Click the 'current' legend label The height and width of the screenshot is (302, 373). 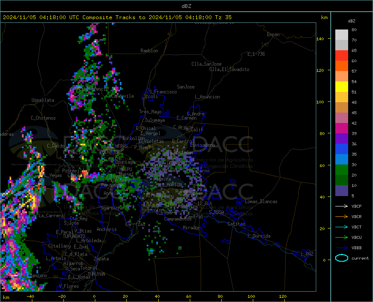[x=360, y=258]
